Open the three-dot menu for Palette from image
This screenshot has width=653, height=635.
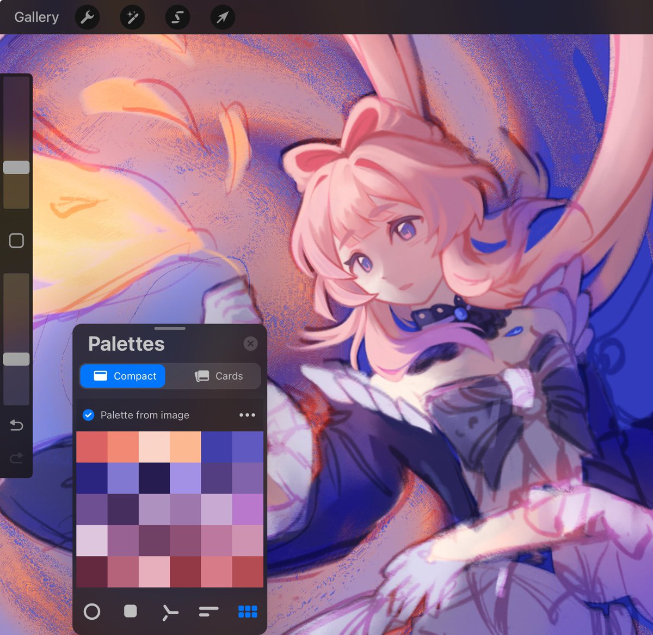point(247,415)
